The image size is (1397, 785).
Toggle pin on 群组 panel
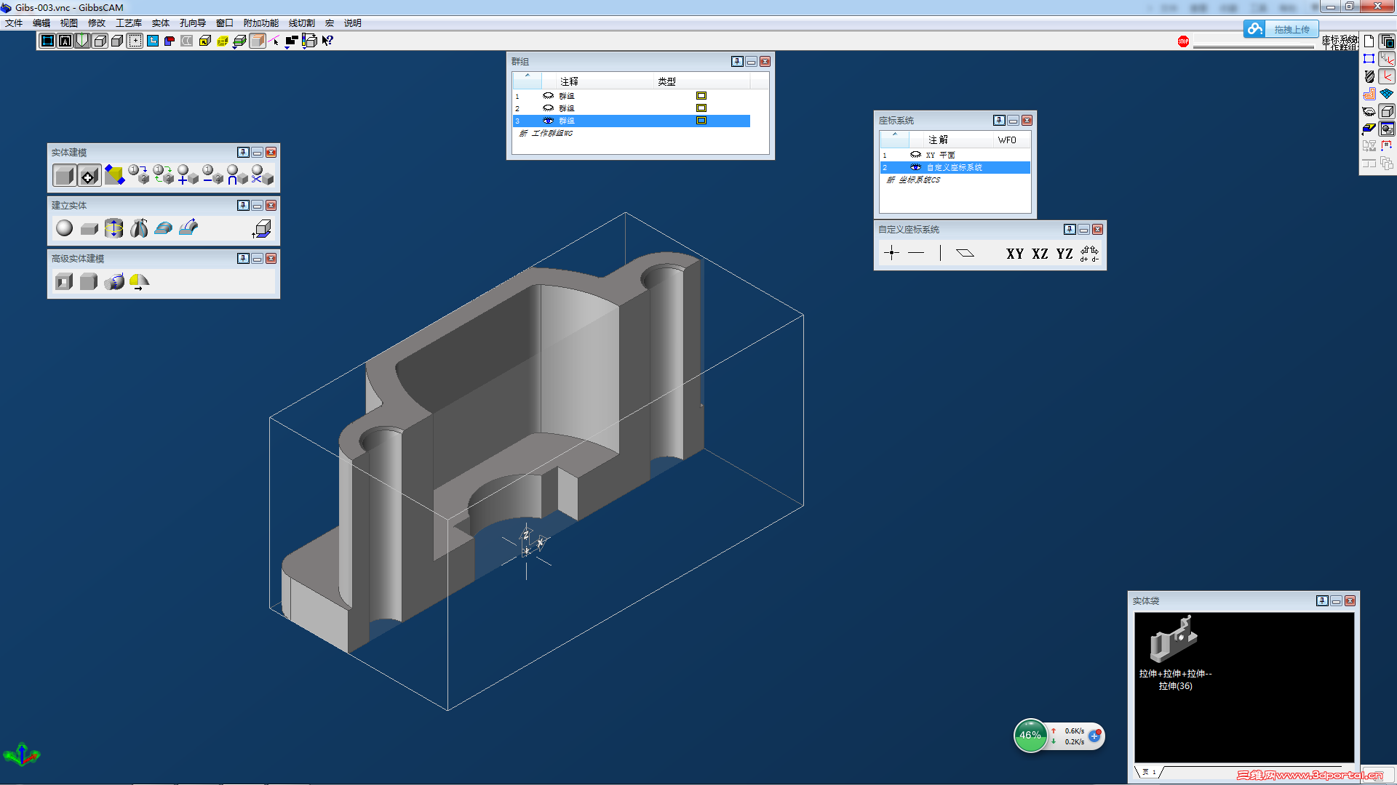[737, 62]
